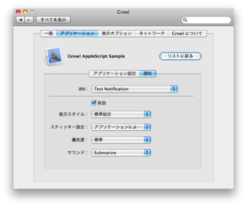247x207 pixels.
Task: Click the yellow minimize window button
Action: (25, 12)
